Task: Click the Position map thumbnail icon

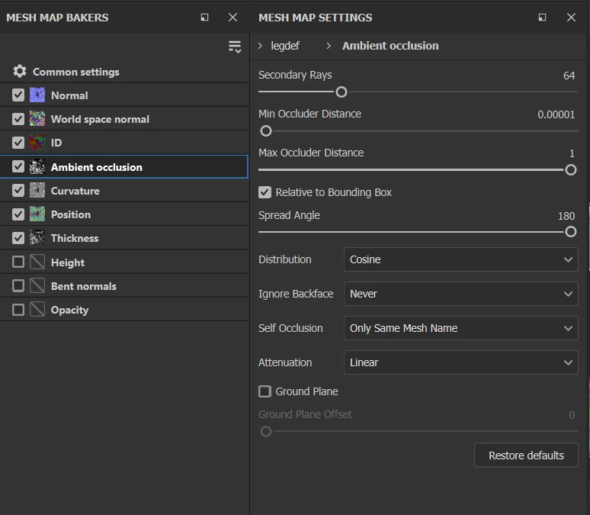Action: (37, 214)
